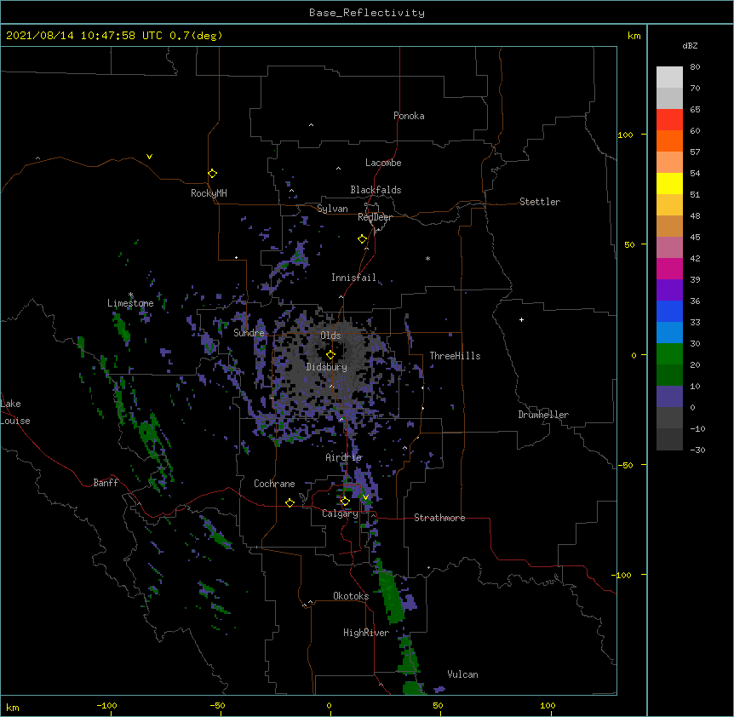Click the Stettler city label
This screenshot has height=717, width=734.
[540, 202]
